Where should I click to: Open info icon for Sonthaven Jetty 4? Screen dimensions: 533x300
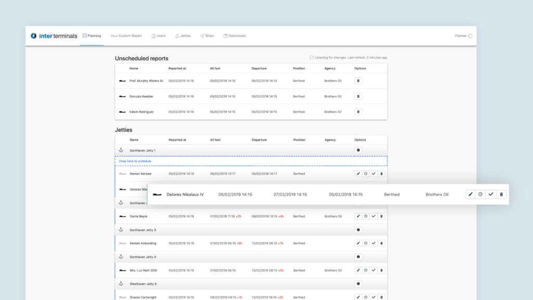[358, 257]
